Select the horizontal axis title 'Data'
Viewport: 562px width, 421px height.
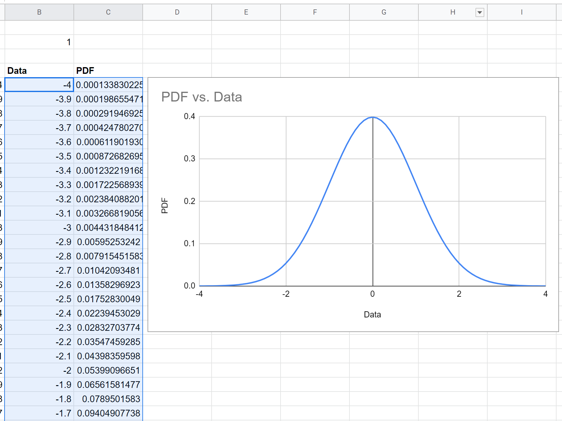372,314
